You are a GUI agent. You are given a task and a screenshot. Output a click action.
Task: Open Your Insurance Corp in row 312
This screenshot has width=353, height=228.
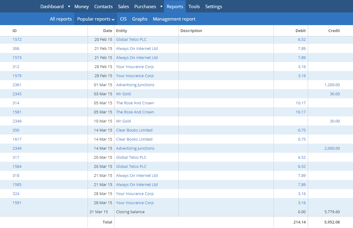point(135,67)
